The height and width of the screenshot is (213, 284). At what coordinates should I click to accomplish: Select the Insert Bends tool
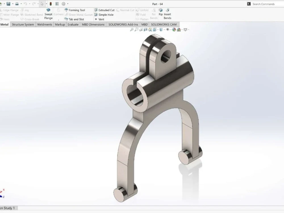[x=167, y=14]
